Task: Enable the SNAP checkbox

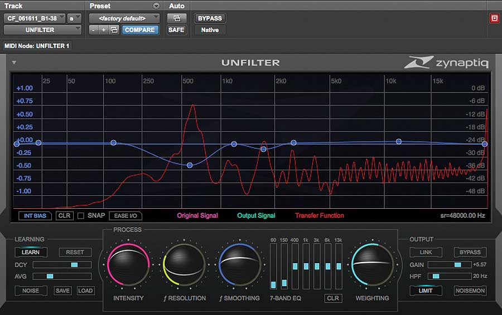Action: point(81,216)
